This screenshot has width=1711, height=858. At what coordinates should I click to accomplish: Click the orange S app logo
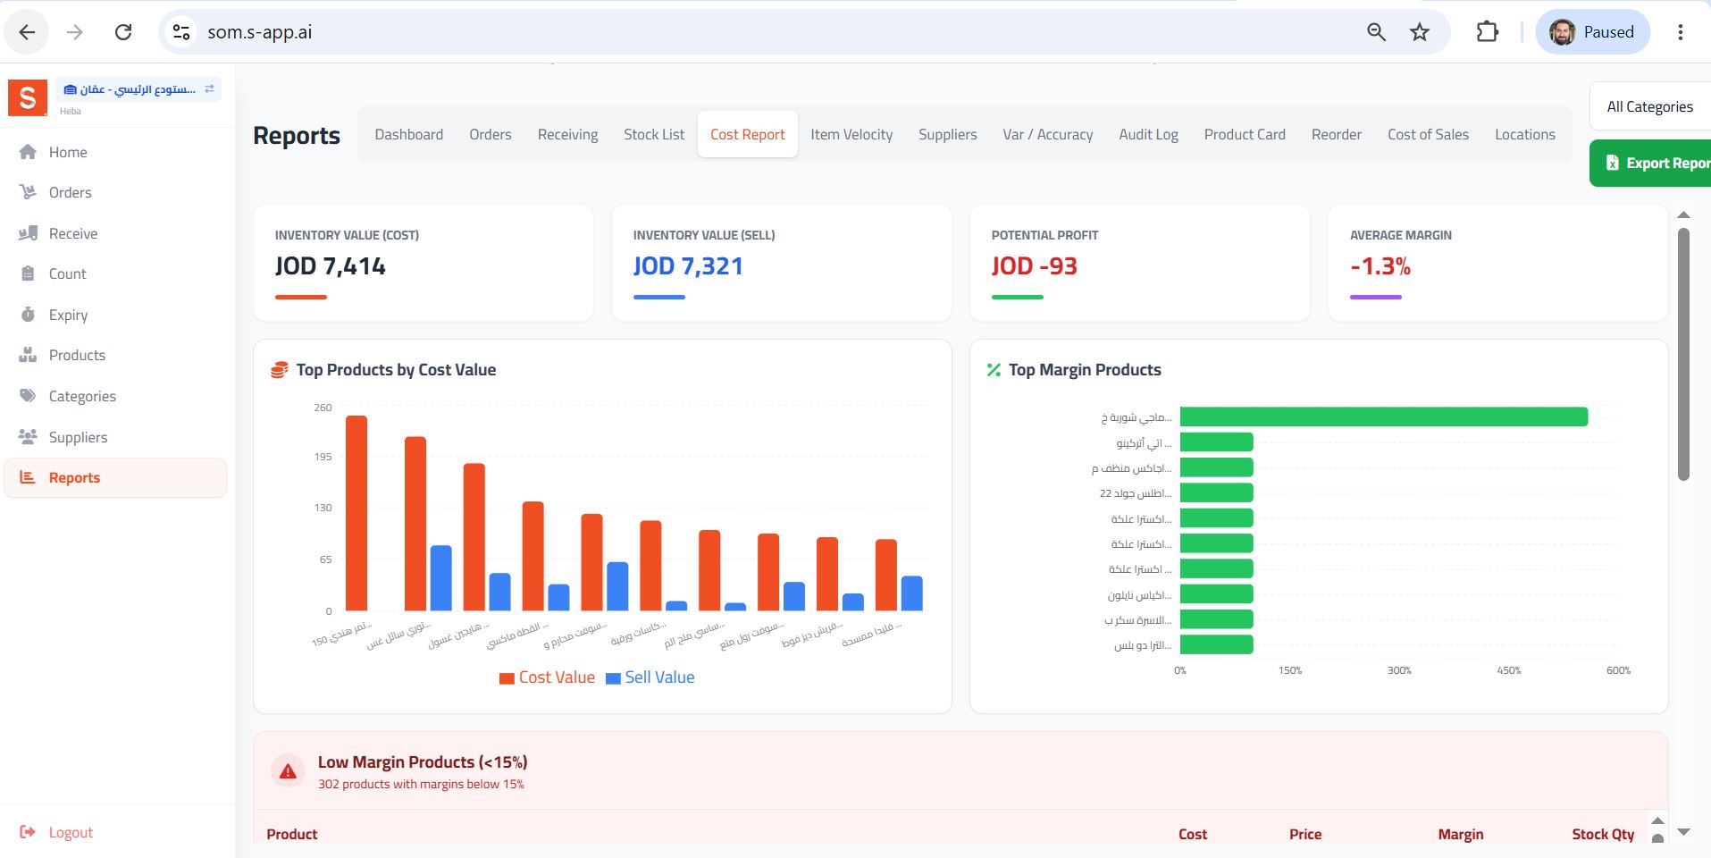pos(28,97)
